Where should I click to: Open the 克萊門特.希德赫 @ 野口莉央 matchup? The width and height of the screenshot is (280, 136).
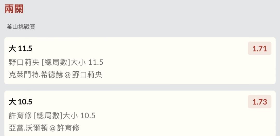click(x=55, y=75)
